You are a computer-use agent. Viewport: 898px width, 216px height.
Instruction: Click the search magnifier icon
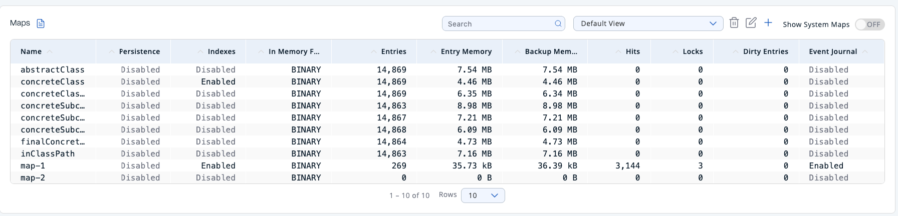(x=558, y=24)
